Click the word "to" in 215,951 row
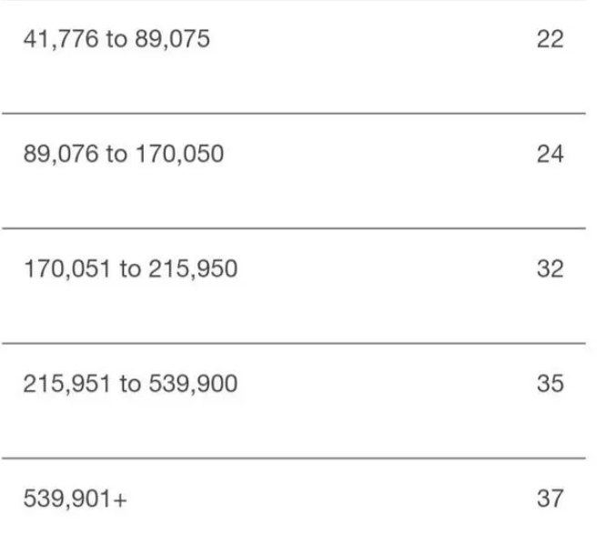 pyautogui.click(x=130, y=384)
